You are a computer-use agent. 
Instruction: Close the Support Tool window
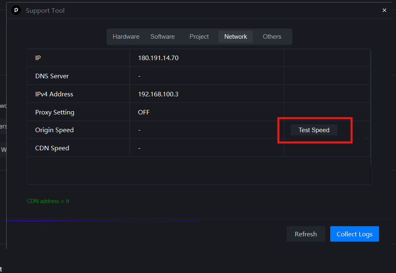[x=384, y=10]
